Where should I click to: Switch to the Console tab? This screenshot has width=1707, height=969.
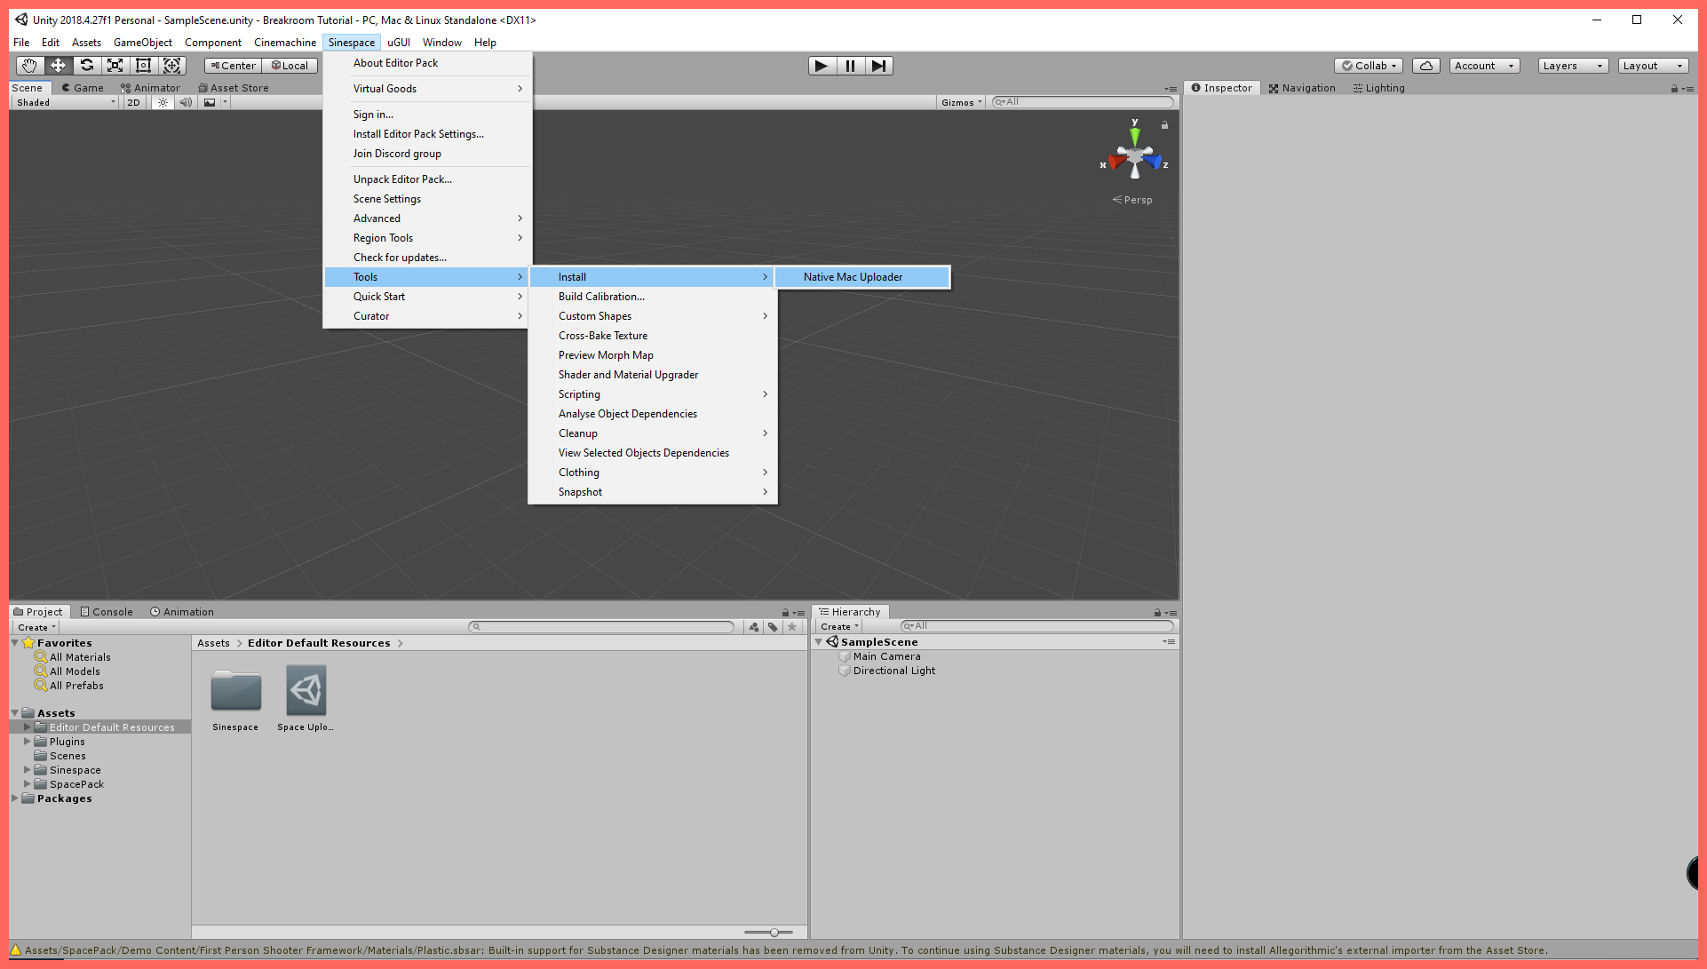pos(107,612)
